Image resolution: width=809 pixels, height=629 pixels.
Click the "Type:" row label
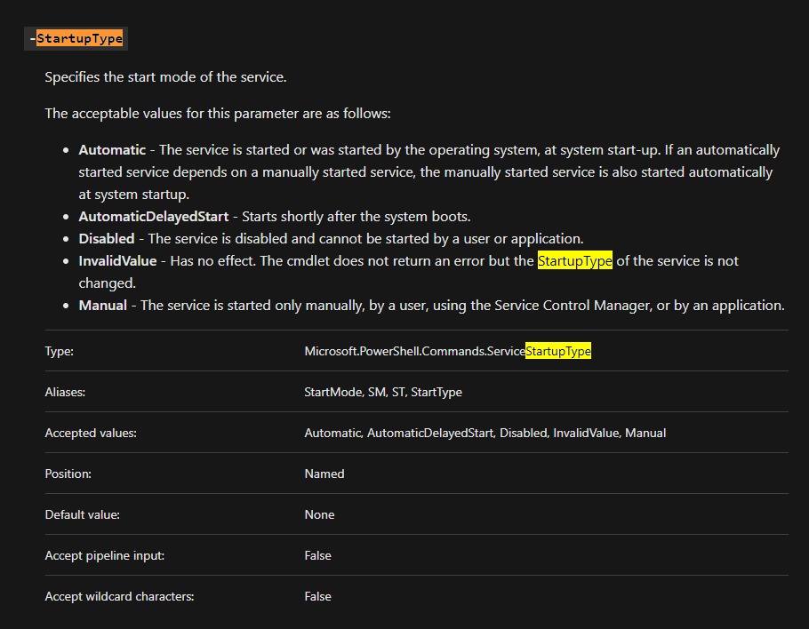60,352
